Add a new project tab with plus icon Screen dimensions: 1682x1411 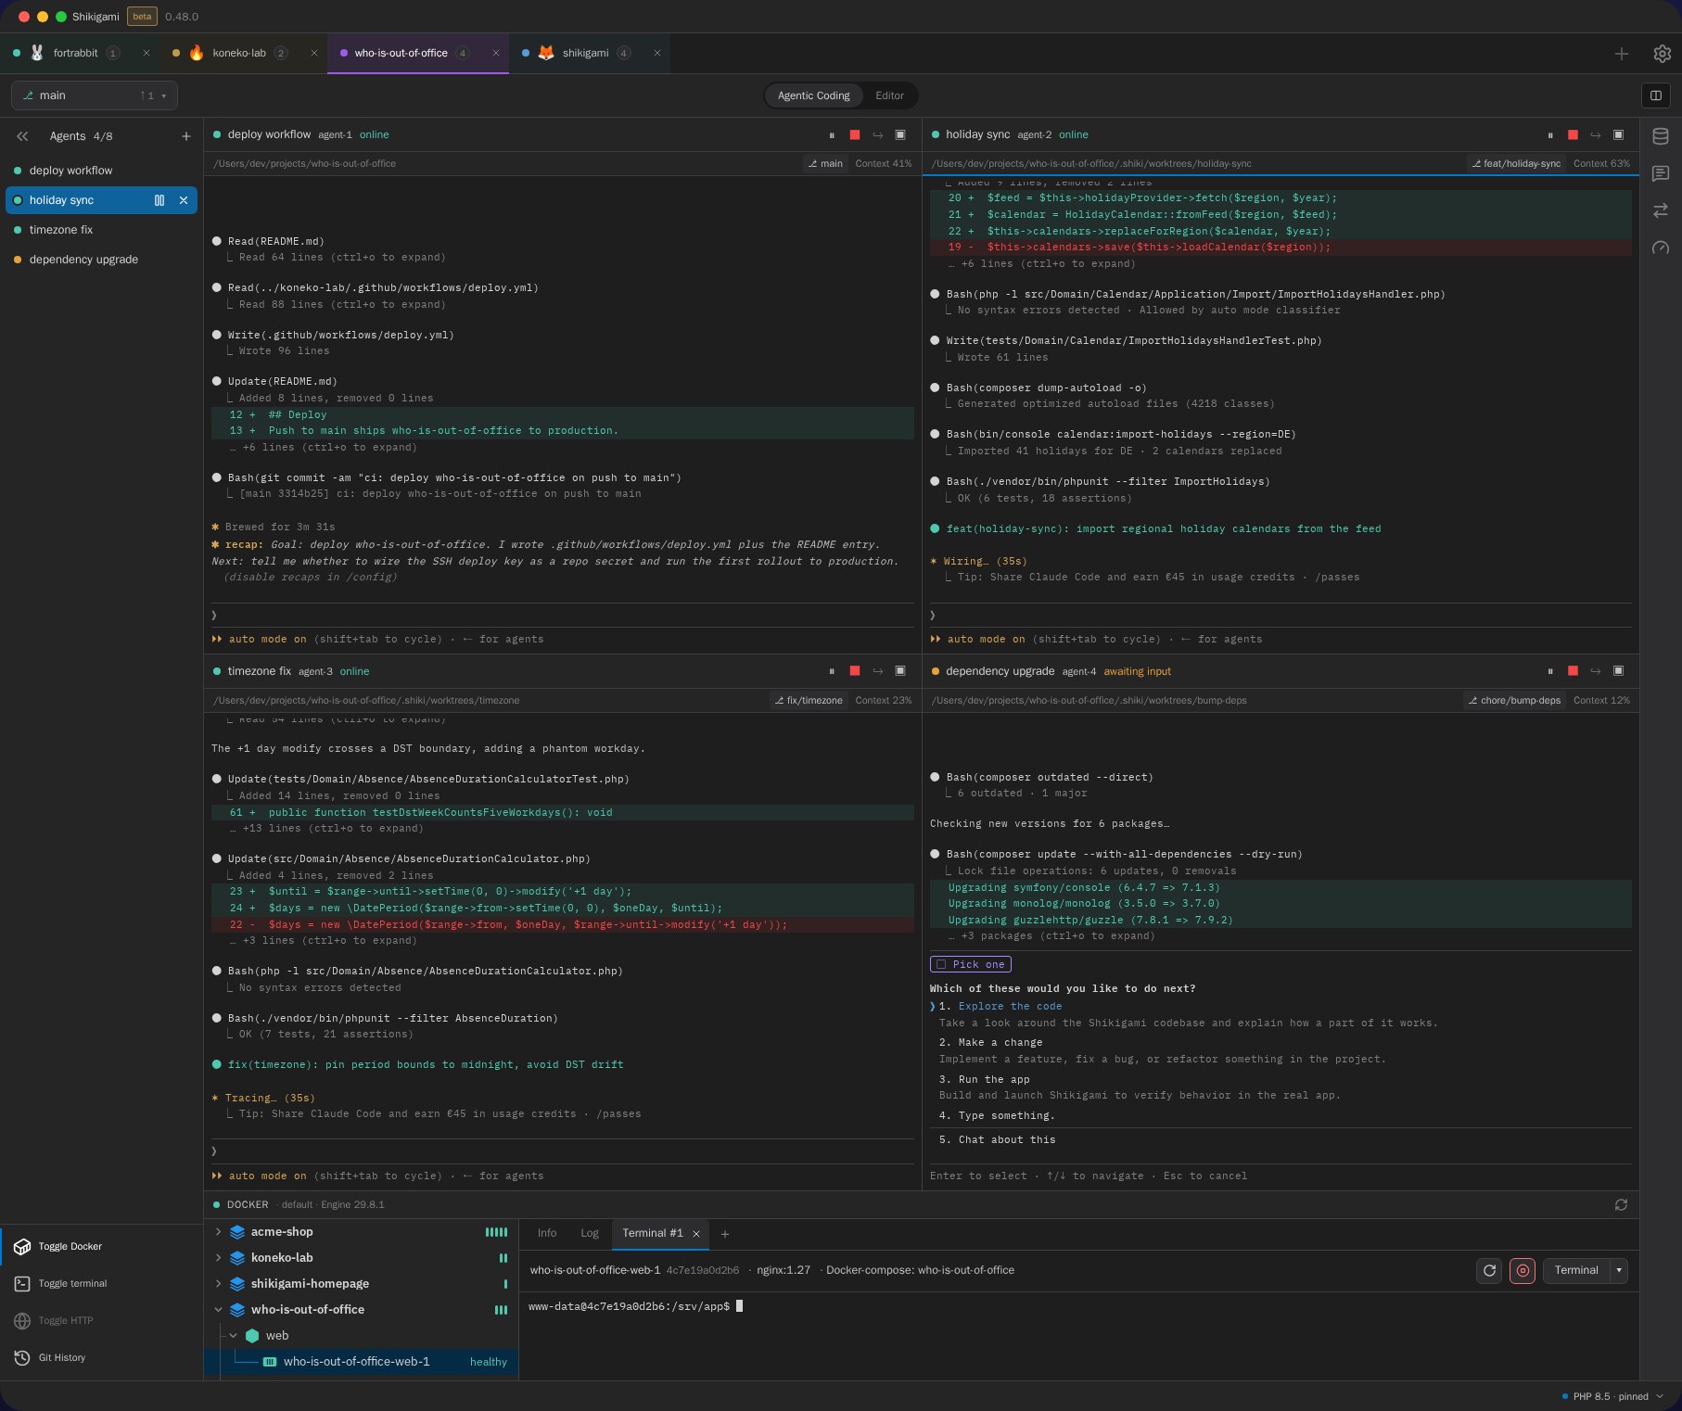click(1622, 54)
